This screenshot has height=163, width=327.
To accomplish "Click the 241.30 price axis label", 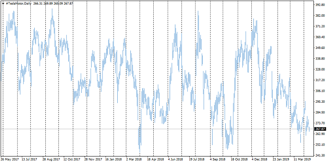I will 320,156.
